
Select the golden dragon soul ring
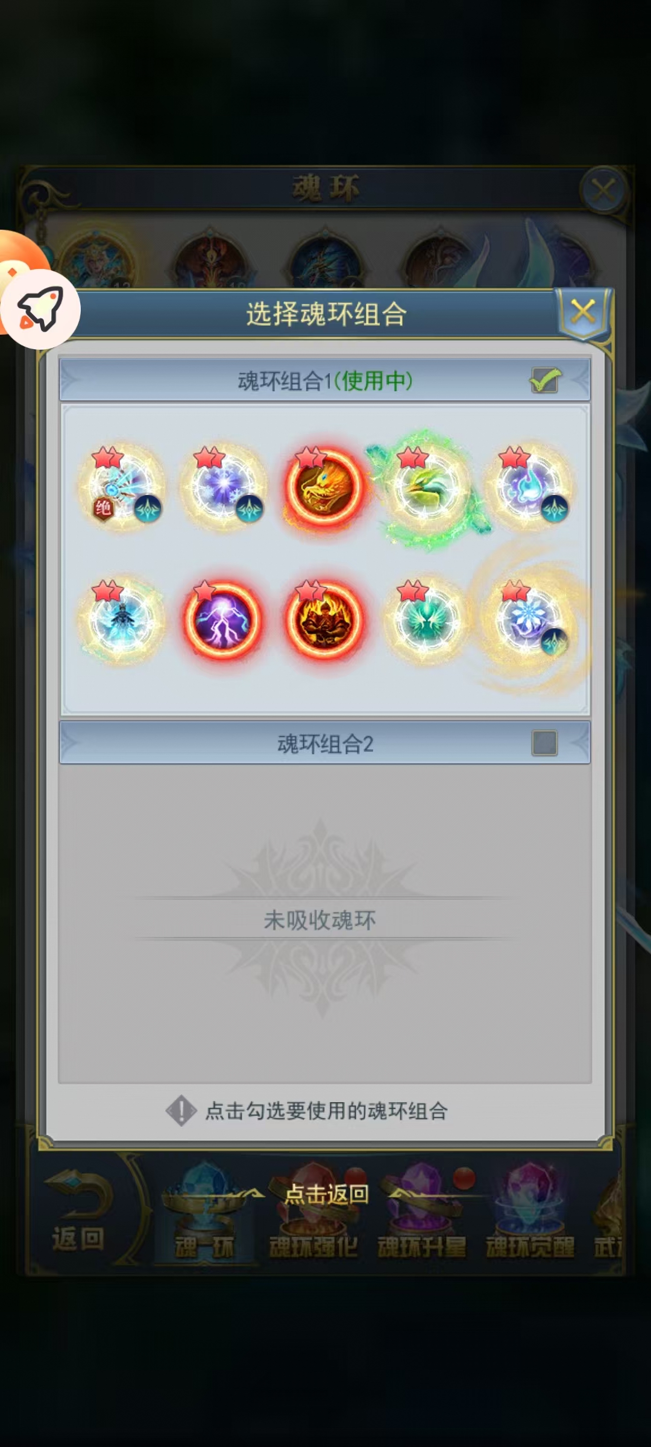pos(325,487)
